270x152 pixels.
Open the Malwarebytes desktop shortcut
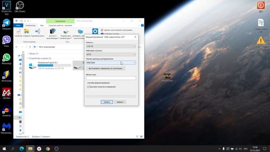[x=6, y=128]
